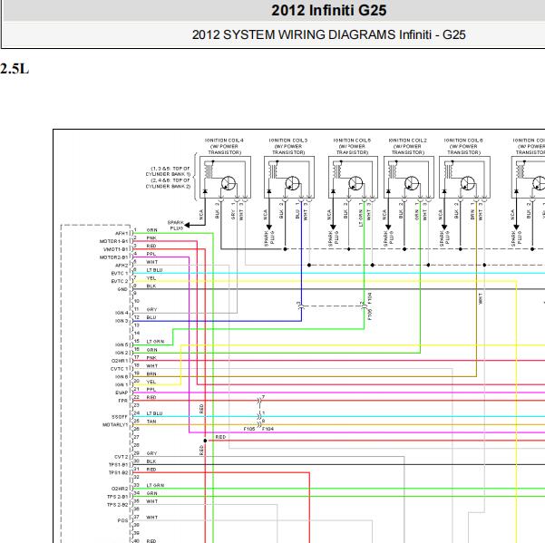Click "LT GRN" wire color at pin 15
Viewport: 545px width, 543px height.
(x=155, y=342)
